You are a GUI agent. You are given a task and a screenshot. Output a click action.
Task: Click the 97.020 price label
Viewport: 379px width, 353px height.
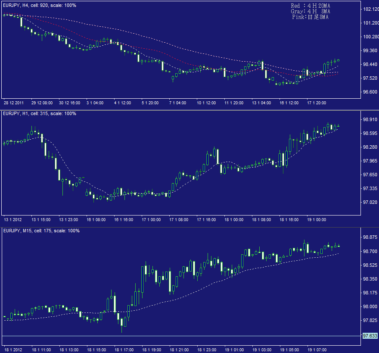tap(370, 202)
